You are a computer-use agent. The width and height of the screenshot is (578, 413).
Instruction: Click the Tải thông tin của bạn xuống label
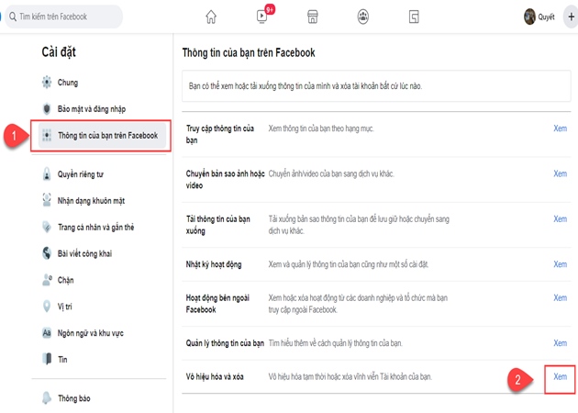coord(217,225)
